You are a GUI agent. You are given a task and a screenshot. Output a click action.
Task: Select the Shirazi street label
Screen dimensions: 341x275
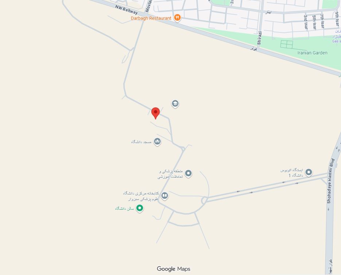point(259,38)
